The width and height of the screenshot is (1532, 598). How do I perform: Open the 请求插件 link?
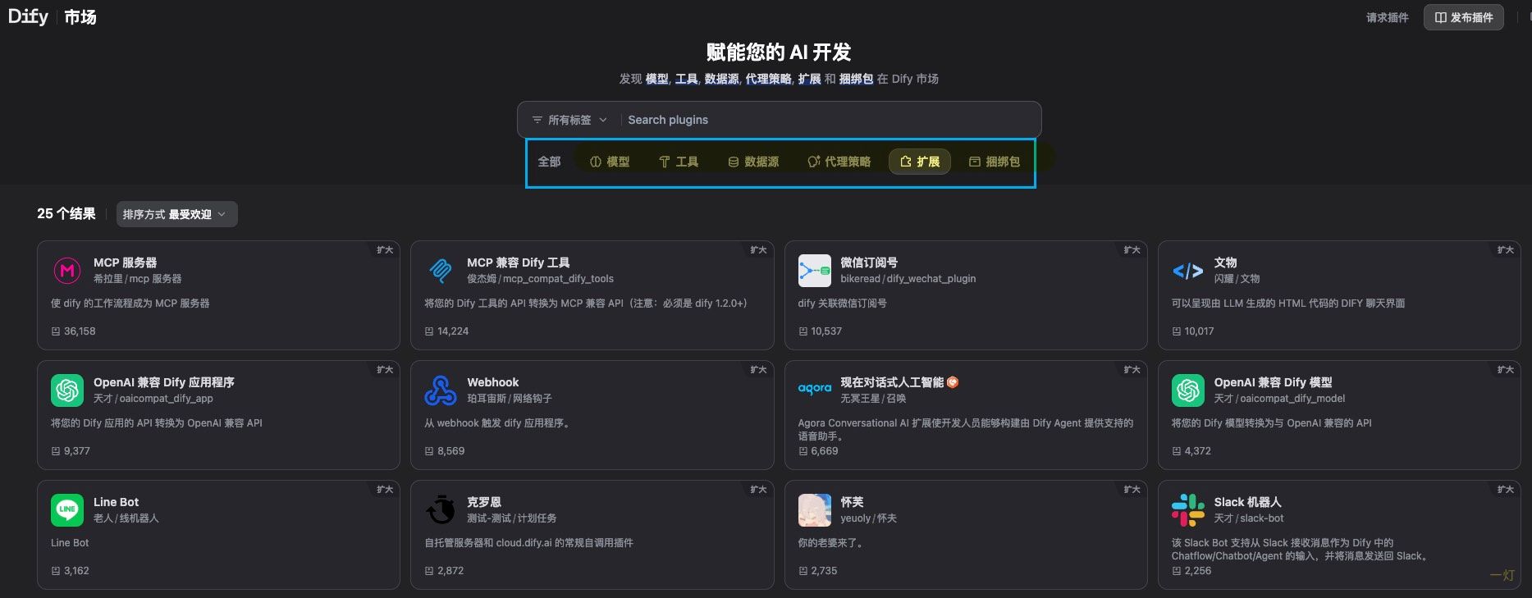pyautogui.click(x=1387, y=17)
